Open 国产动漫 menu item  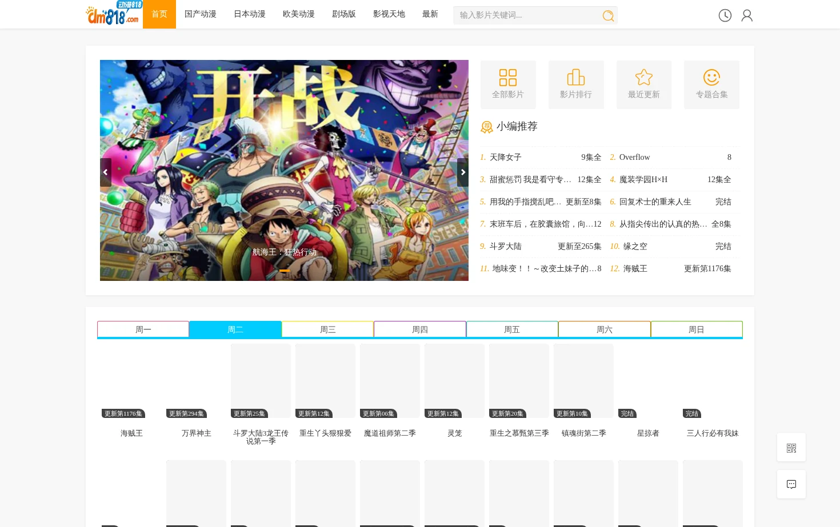tap(201, 14)
